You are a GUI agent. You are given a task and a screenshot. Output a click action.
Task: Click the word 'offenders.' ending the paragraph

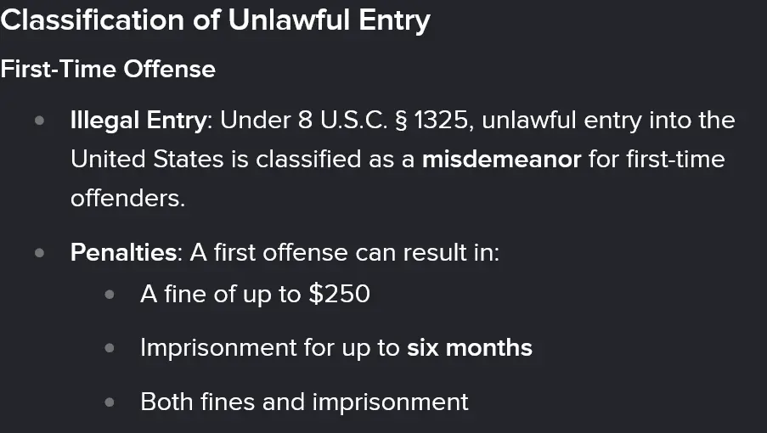point(127,198)
